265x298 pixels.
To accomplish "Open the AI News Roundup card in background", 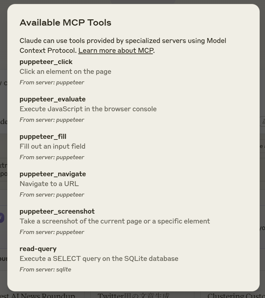I will click(37, 295).
